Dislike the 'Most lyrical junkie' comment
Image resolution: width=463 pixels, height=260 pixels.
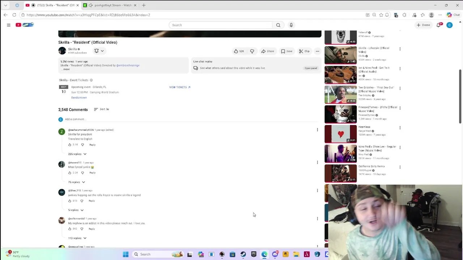(x=82, y=173)
